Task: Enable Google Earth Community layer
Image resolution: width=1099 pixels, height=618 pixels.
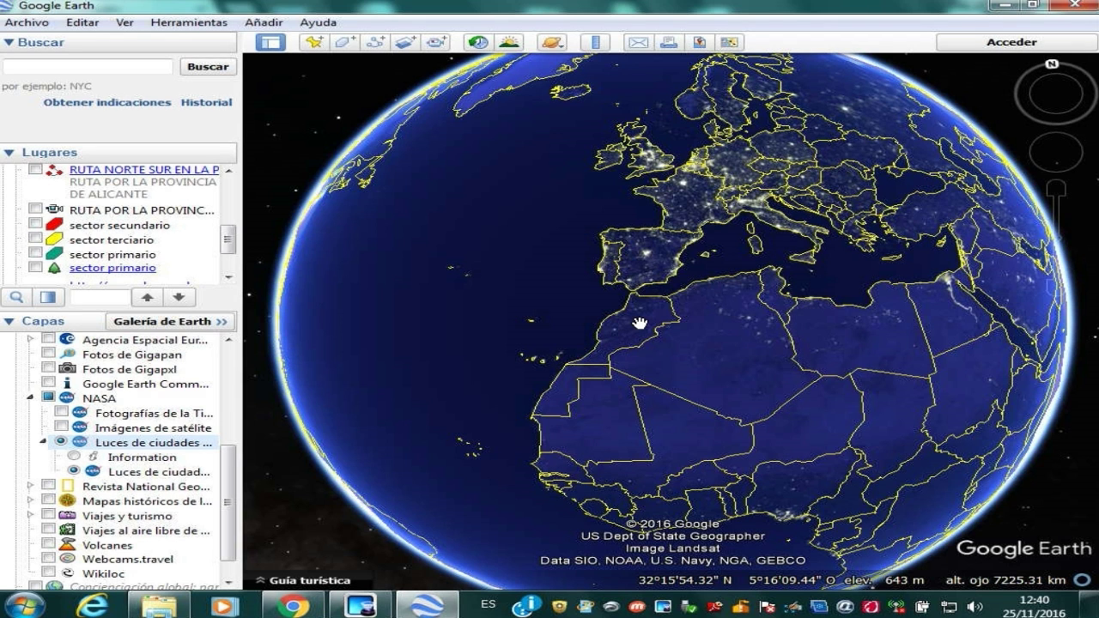Action: tap(48, 384)
